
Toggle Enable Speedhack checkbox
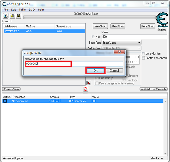(x=143, y=58)
